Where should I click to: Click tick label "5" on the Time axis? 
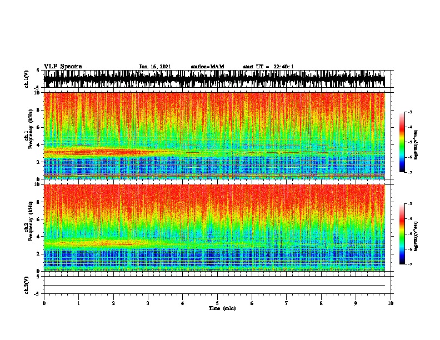tap(217, 303)
